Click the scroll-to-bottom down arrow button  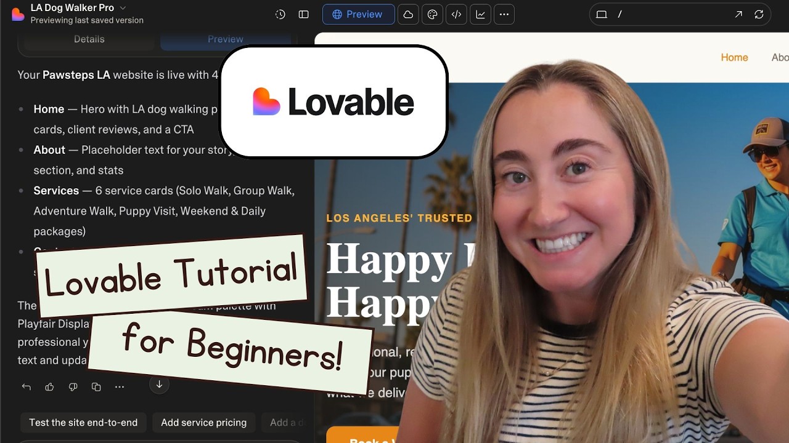(159, 385)
